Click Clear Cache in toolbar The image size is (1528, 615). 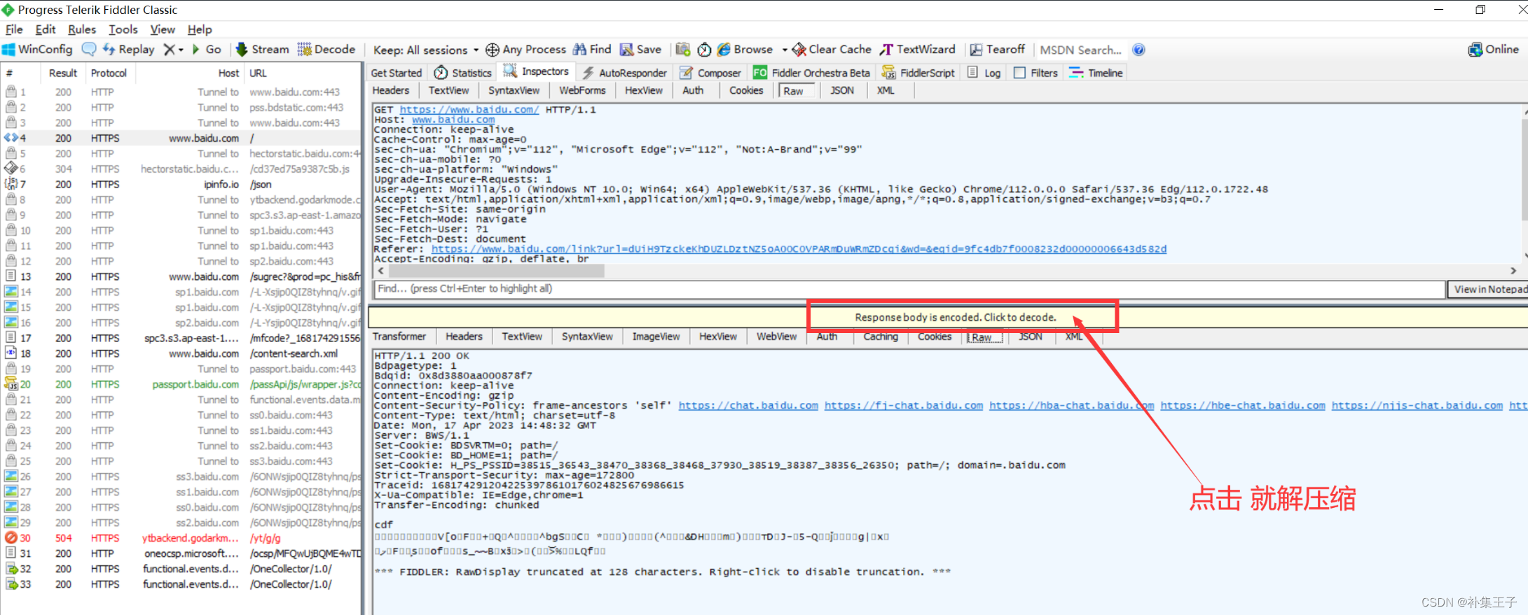point(832,50)
